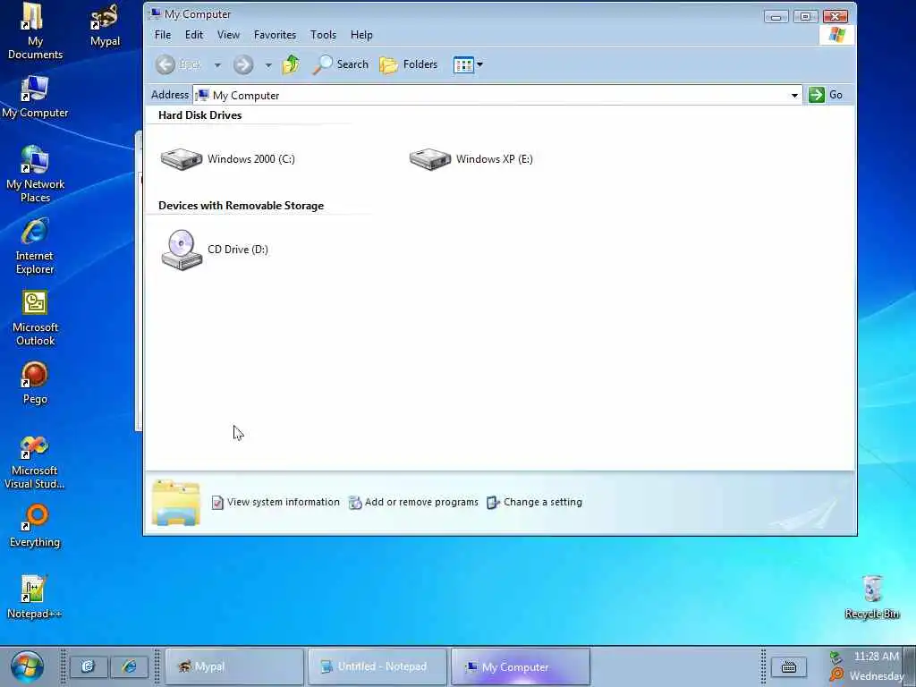The image size is (916, 687).
Task: Open the Search toolbar button
Action: coord(340,64)
